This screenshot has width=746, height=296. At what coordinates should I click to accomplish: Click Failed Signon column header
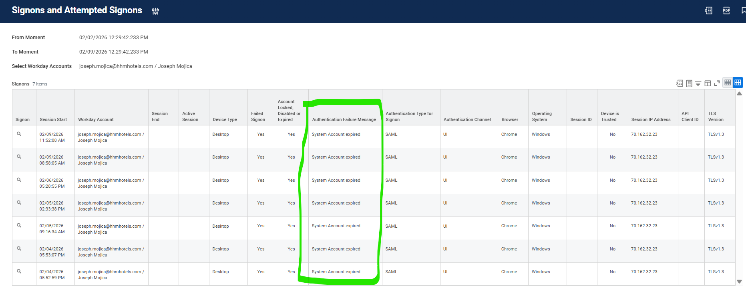(x=258, y=117)
